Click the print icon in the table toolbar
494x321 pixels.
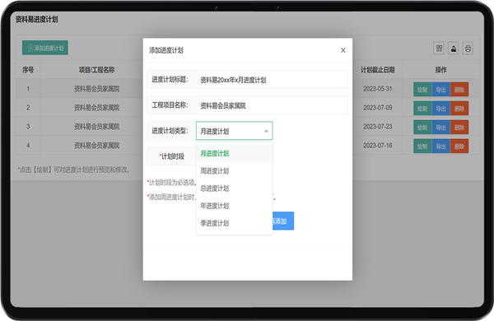468,49
